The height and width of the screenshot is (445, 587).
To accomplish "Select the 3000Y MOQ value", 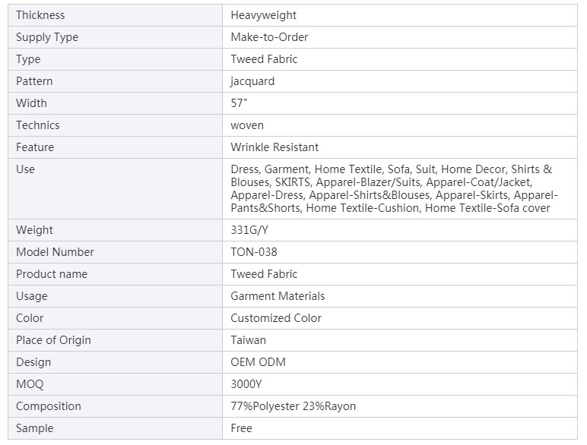I will [246, 384].
